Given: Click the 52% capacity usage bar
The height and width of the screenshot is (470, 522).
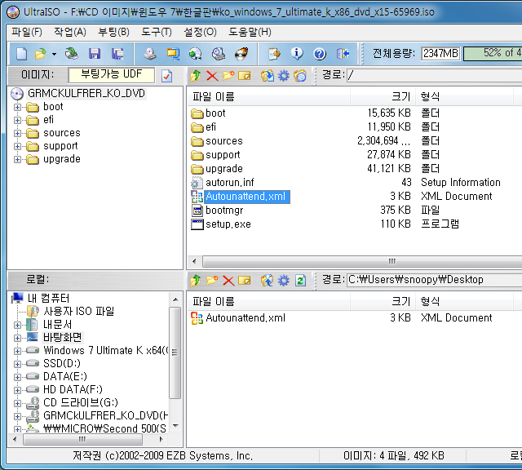Looking at the screenshot, I should 493,53.
